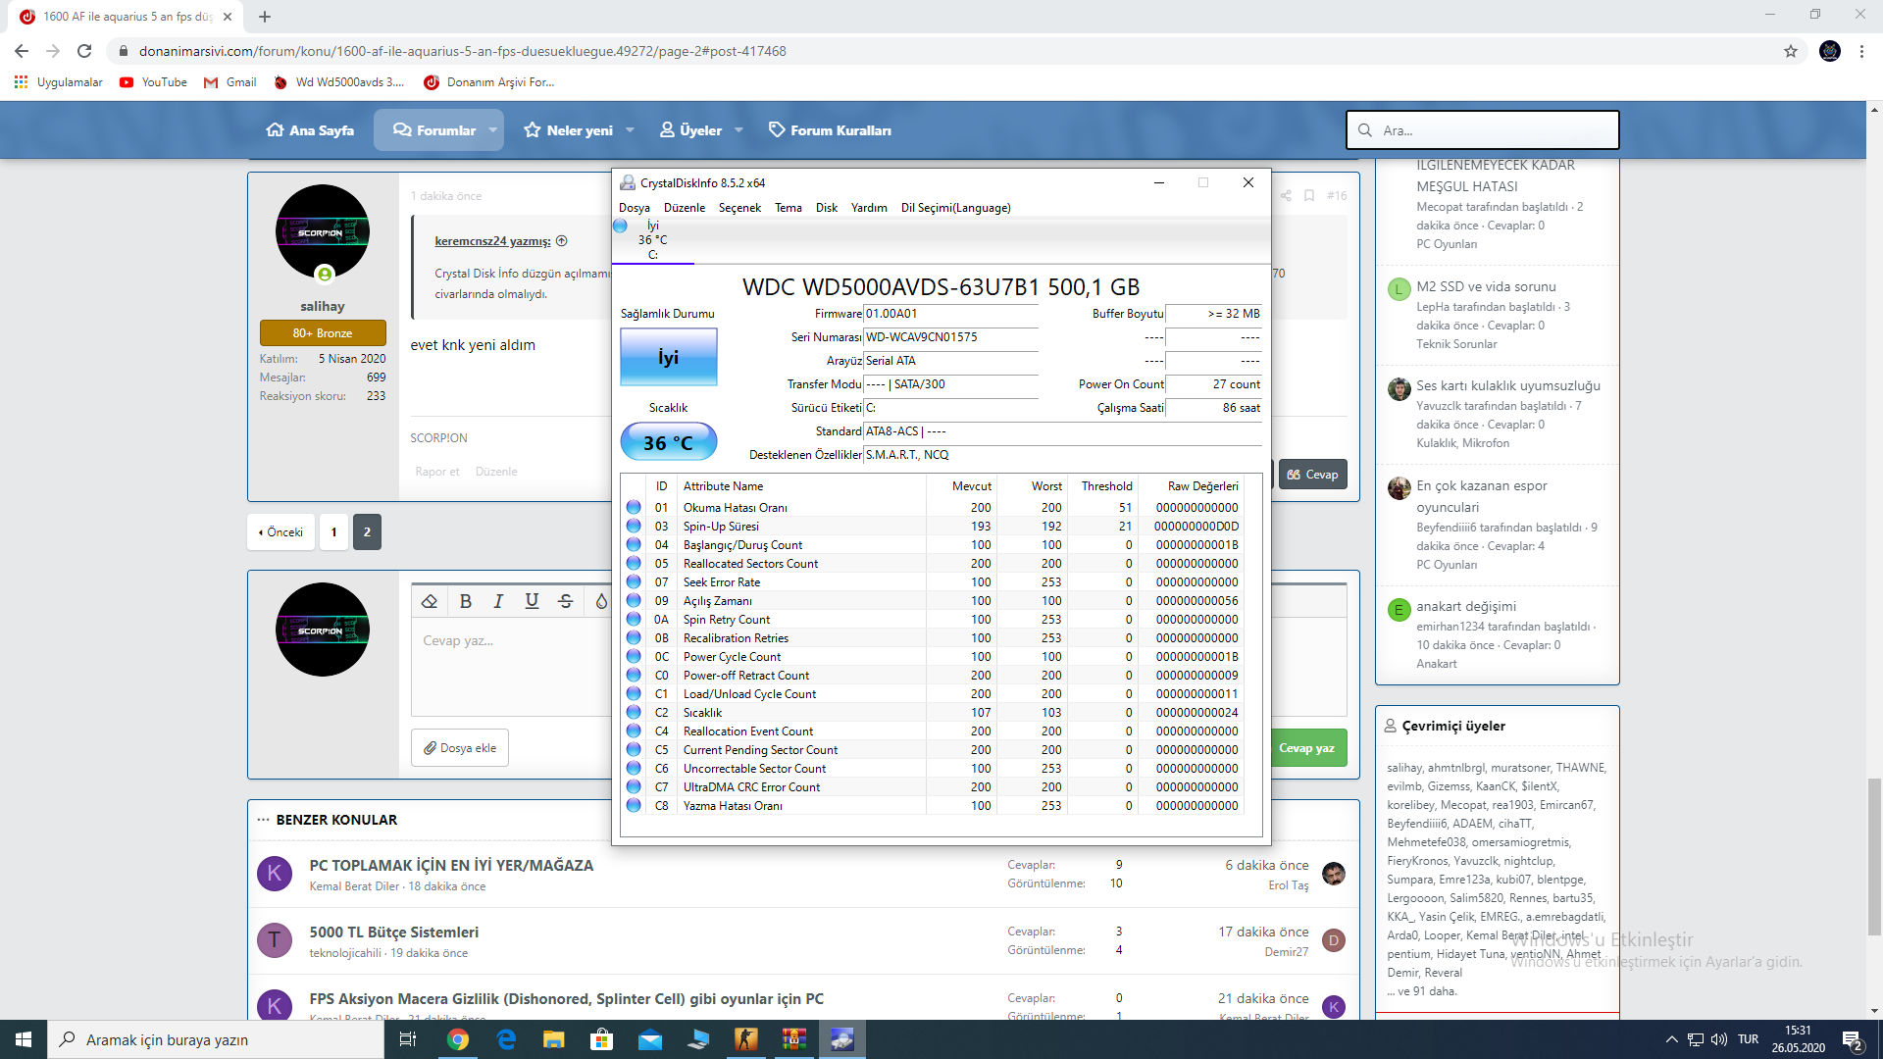The image size is (1883, 1059).
Task: Click the Cevap quote button on post
Action: (x=1312, y=475)
